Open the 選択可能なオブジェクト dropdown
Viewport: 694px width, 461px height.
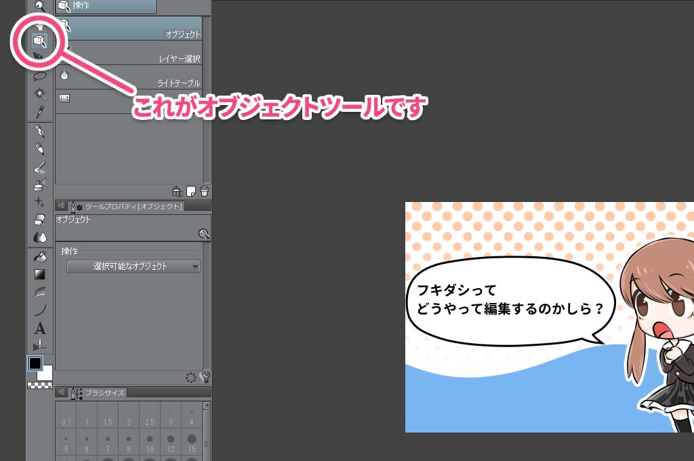(134, 266)
